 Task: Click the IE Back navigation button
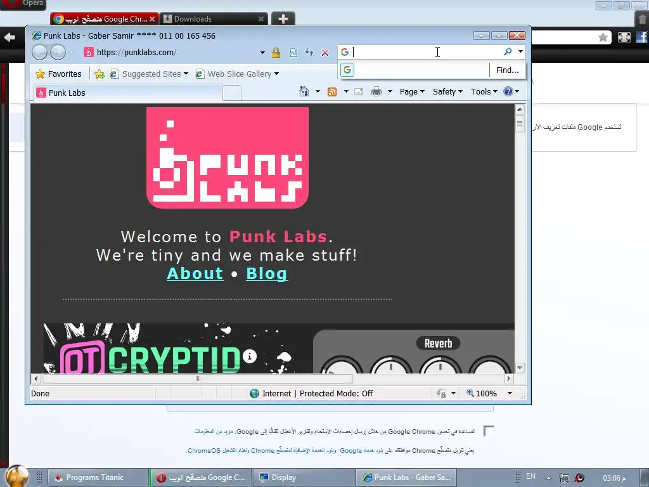(40, 53)
